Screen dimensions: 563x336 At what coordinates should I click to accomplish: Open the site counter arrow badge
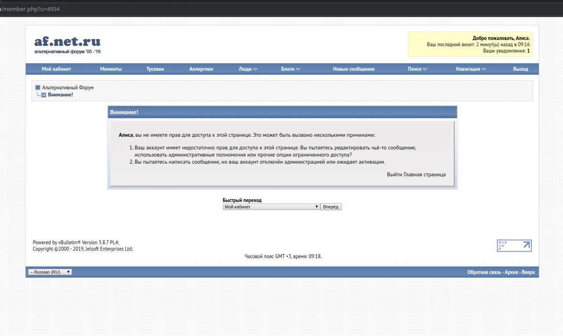tap(514, 245)
